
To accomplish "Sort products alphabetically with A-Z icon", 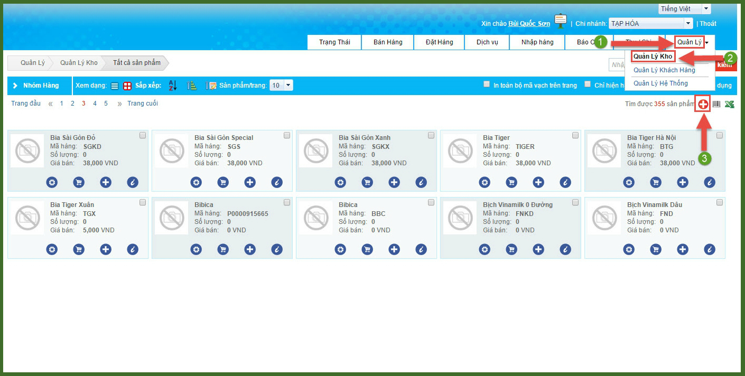I will pos(173,86).
